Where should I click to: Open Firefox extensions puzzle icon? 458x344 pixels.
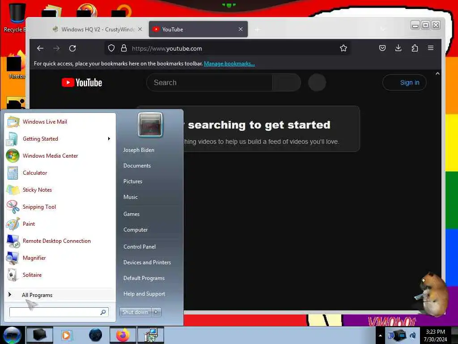click(415, 48)
